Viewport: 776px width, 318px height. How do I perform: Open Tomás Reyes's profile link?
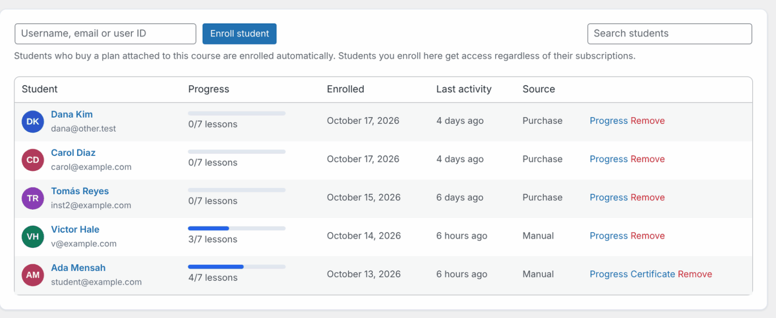click(80, 191)
